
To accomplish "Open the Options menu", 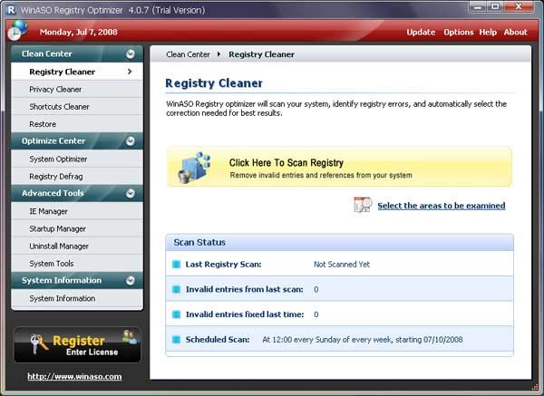I will click(458, 33).
